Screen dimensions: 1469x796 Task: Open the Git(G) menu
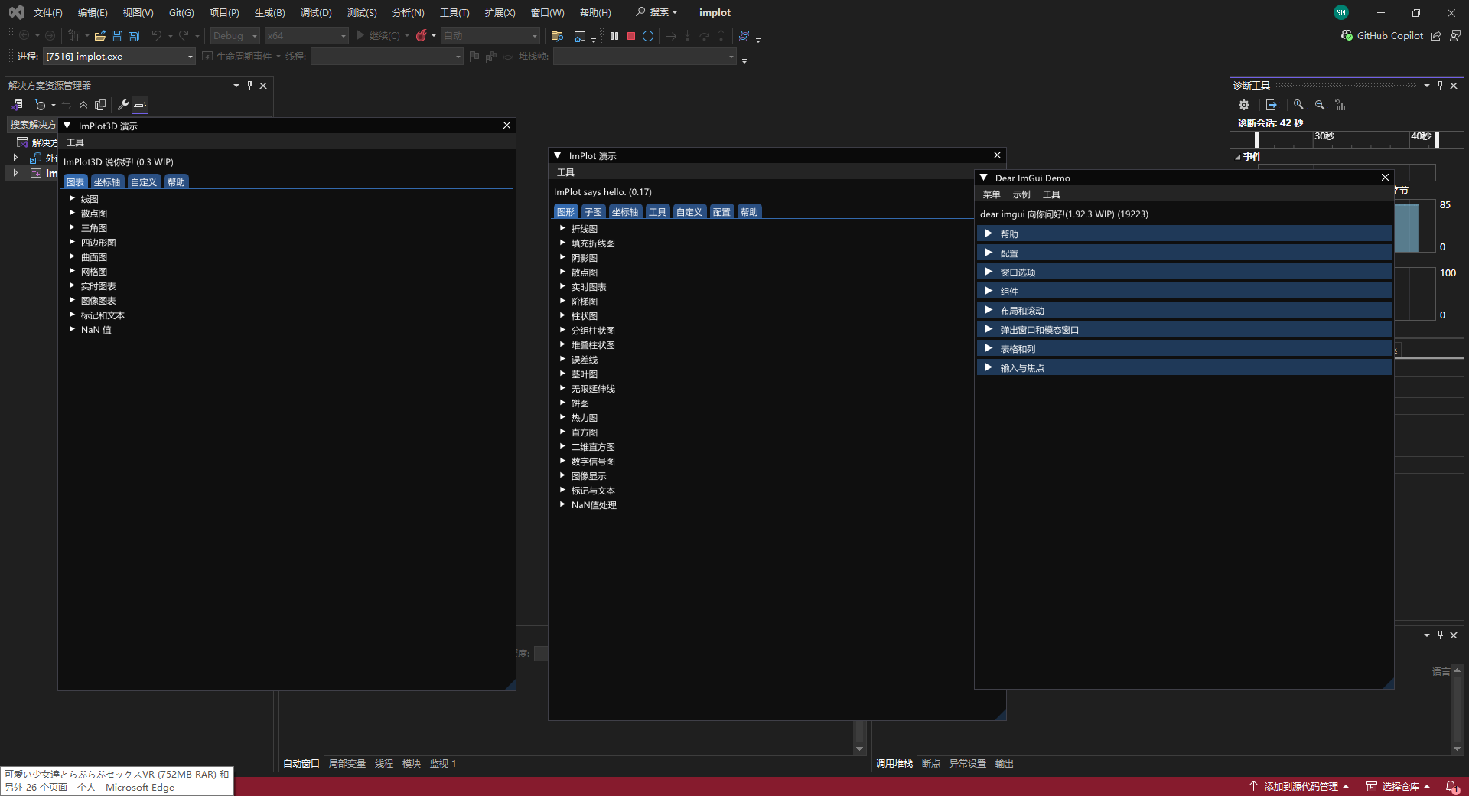click(181, 13)
